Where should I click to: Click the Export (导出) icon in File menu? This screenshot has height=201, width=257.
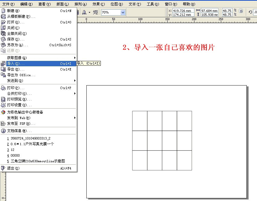[3, 69]
